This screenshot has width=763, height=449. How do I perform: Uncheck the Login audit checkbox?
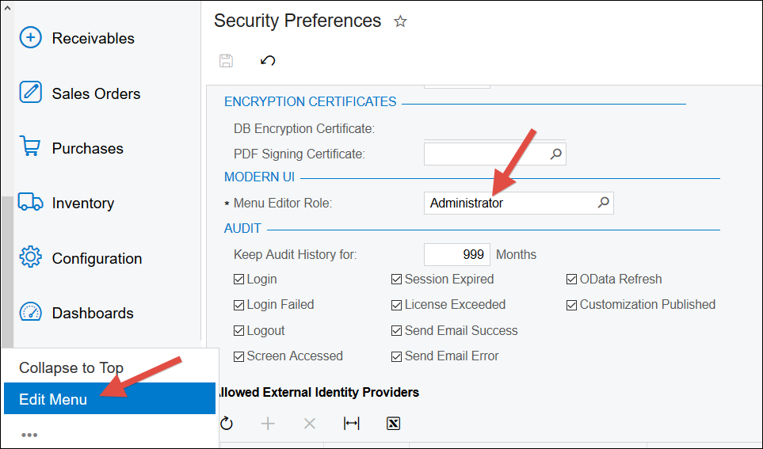coord(238,280)
